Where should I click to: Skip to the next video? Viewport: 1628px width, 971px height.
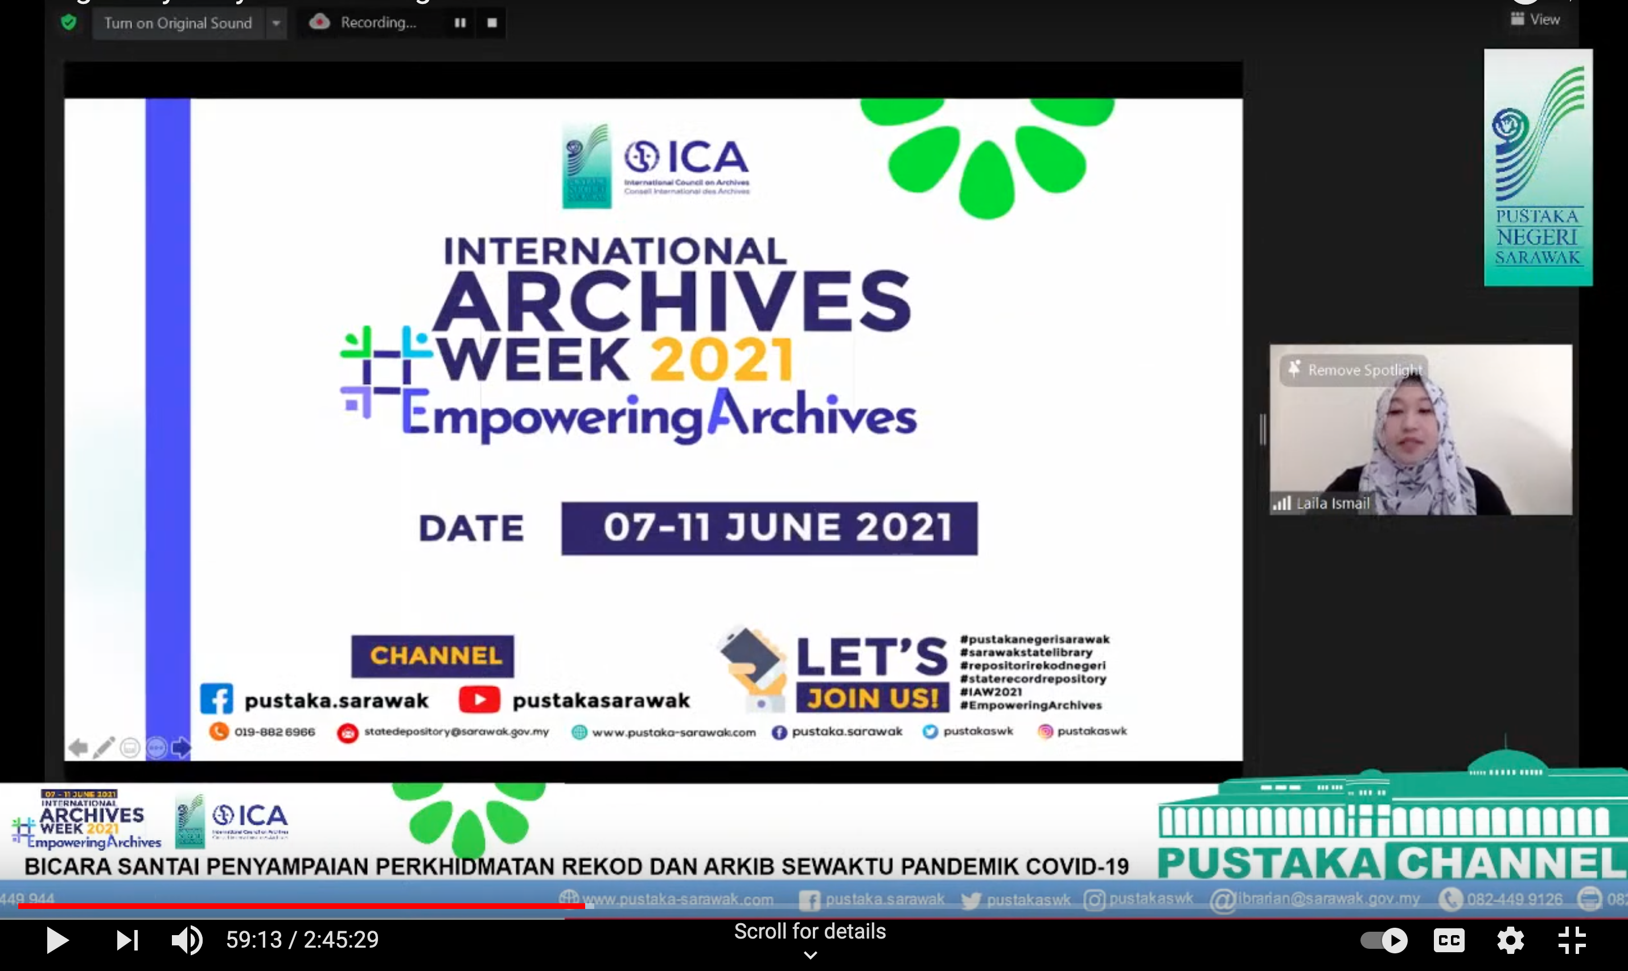127,940
